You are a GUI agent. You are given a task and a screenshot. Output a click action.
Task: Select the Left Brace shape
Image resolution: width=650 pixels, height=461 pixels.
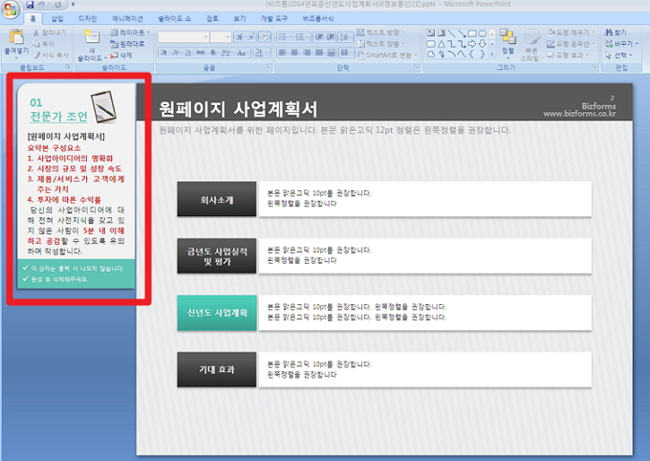point(472,54)
